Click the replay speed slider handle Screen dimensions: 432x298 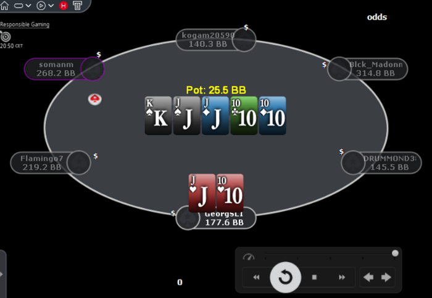395,253
